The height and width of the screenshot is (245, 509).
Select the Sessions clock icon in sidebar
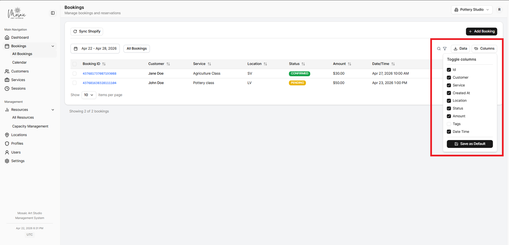7,88
